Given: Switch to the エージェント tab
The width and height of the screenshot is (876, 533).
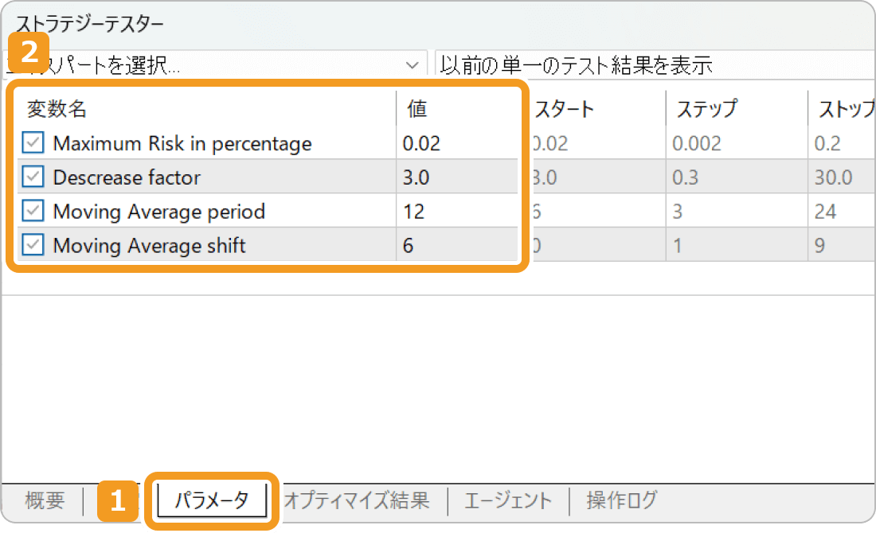Looking at the screenshot, I should [507, 500].
